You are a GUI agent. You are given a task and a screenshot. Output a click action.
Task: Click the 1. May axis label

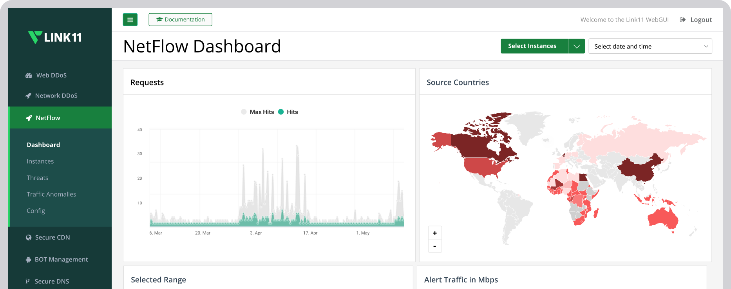(x=363, y=233)
